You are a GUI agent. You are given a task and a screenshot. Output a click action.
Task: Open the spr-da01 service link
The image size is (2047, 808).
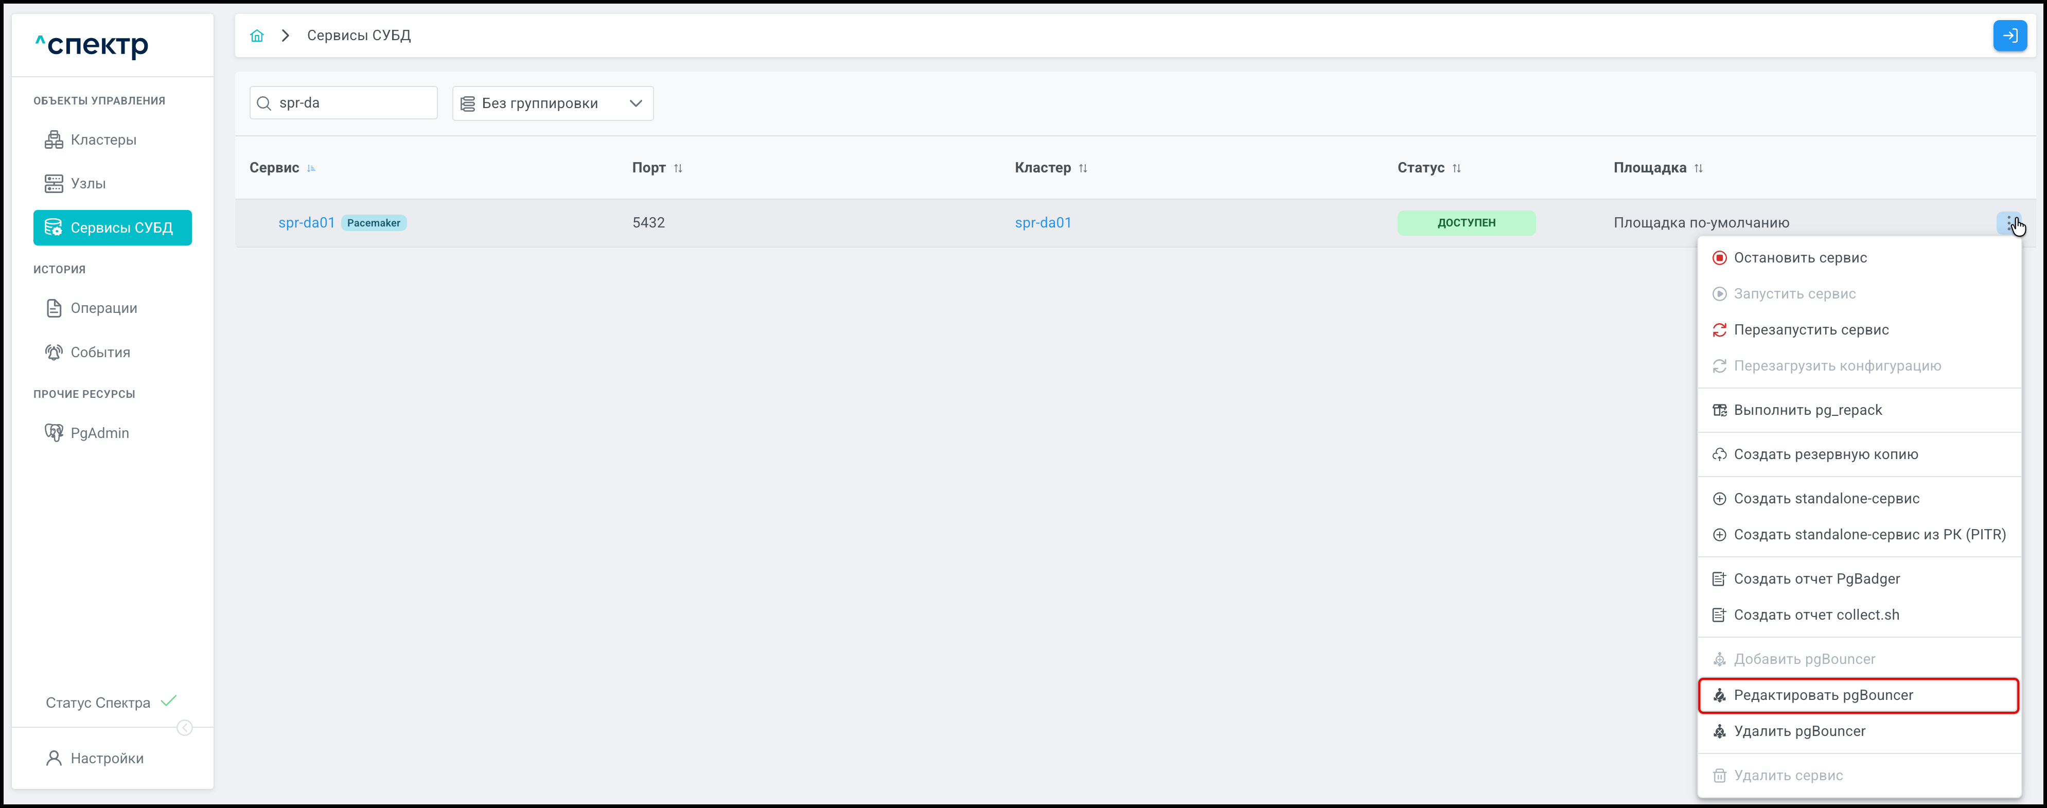(306, 222)
